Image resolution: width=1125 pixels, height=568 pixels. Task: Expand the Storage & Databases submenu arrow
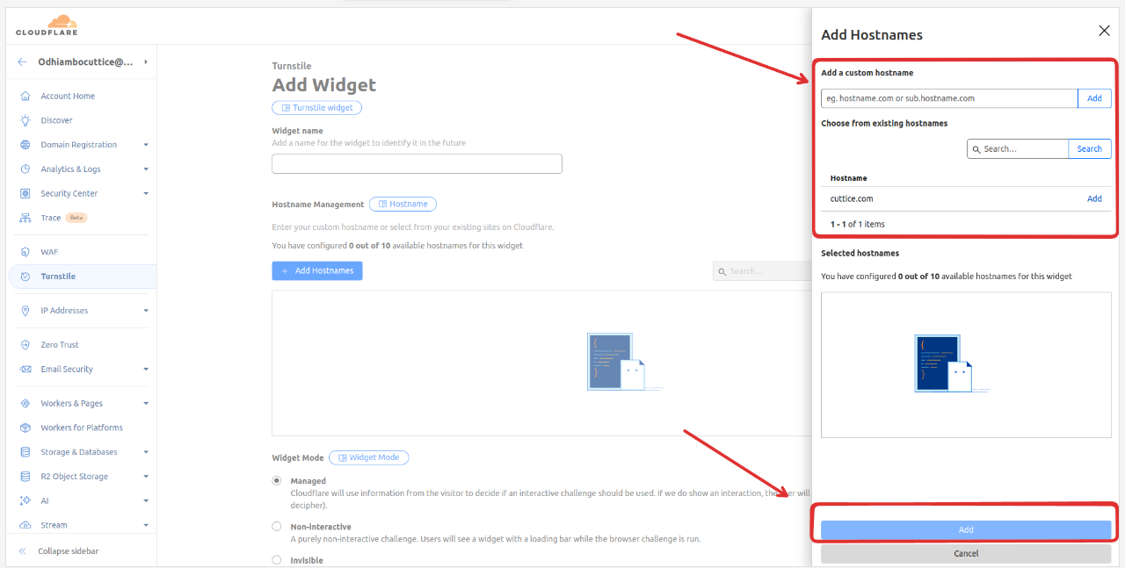[x=146, y=452]
